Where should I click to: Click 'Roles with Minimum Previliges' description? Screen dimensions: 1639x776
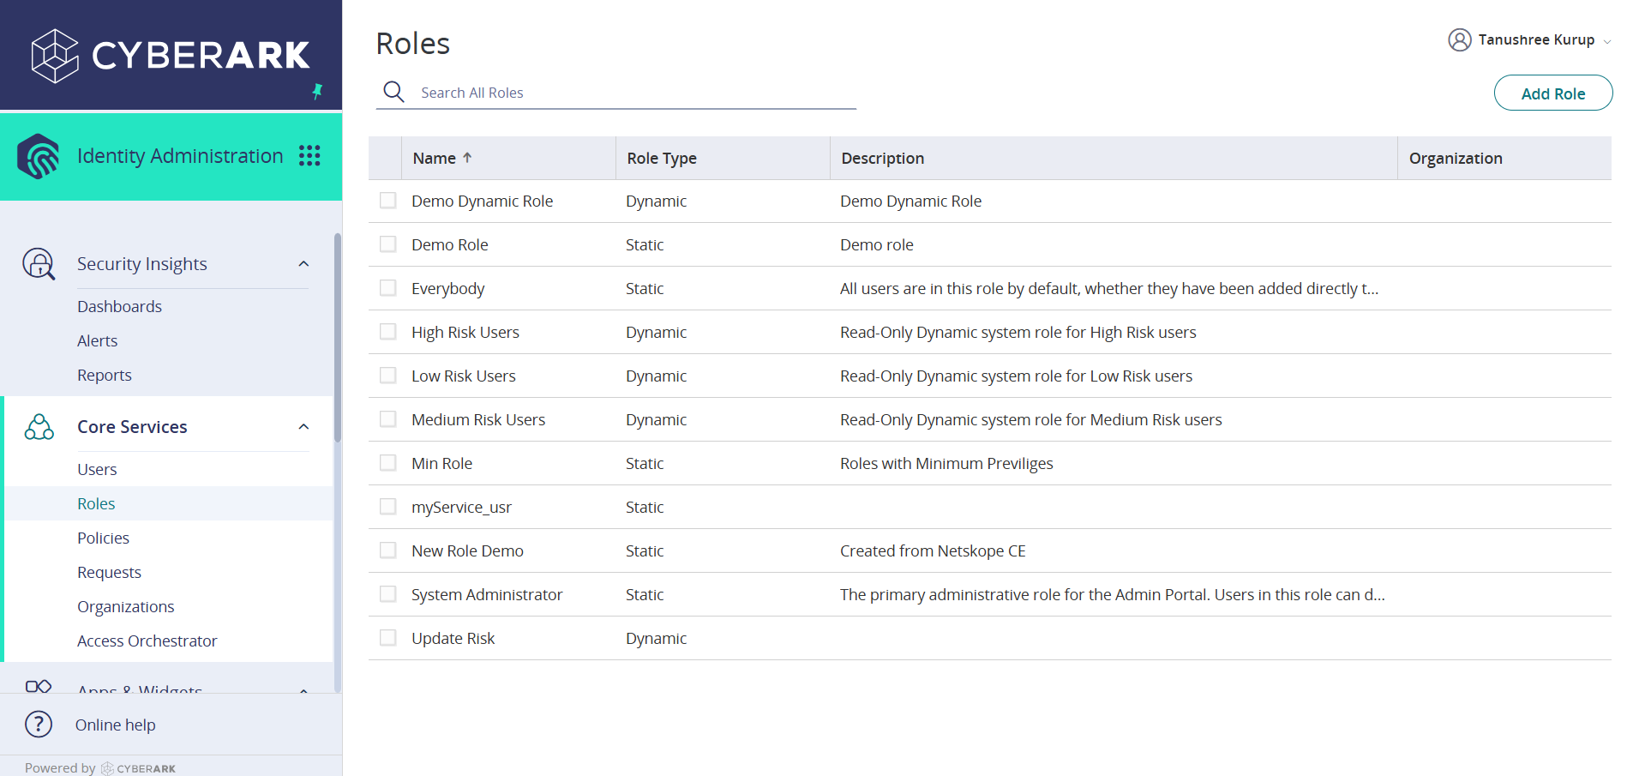pyautogui.click(x=946, y=463)
